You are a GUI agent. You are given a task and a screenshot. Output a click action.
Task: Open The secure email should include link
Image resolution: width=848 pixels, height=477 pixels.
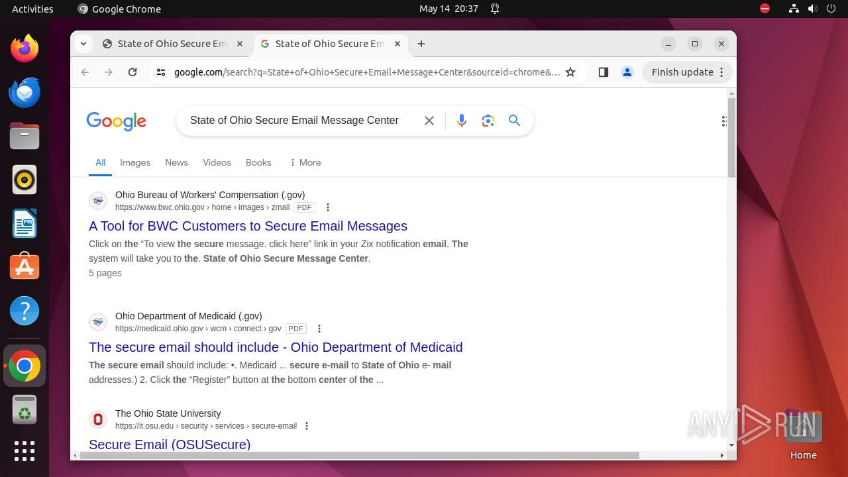point(276,347)
